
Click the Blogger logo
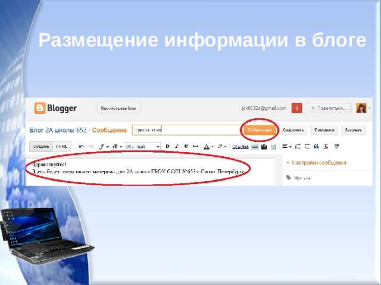55,108
